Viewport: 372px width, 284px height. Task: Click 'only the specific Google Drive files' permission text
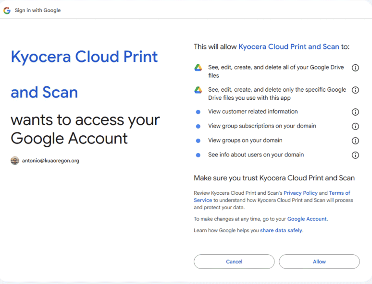(277, 94)
